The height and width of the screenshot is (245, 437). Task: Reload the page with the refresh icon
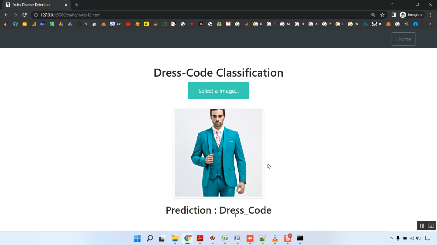click(24, 15)
